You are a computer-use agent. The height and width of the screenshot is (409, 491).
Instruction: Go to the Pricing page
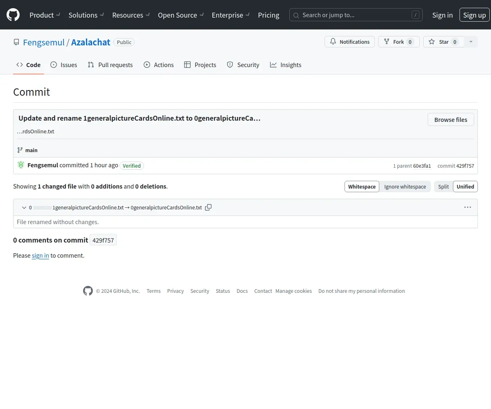tap(268, 15)
